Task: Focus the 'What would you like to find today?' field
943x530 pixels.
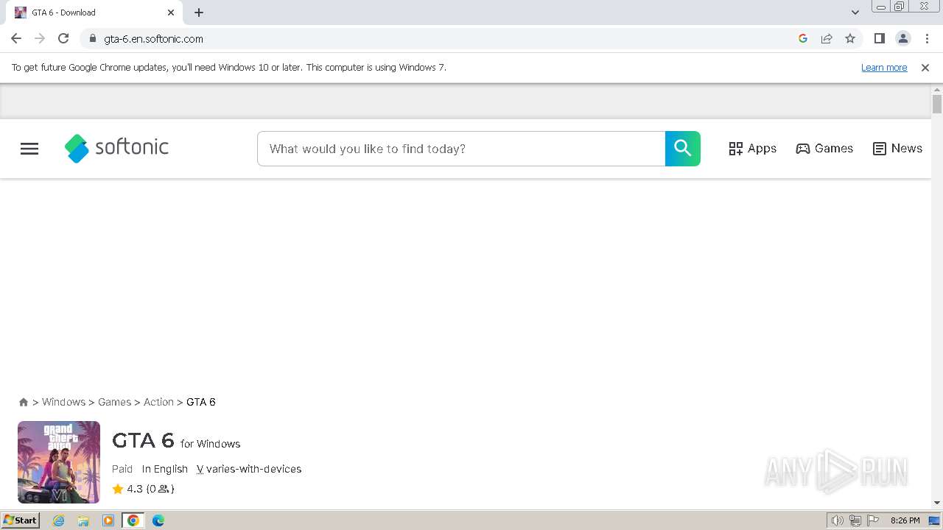Action: click(x=461, y=149)
